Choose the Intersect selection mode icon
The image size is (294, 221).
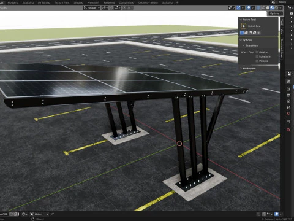(258, 33)
